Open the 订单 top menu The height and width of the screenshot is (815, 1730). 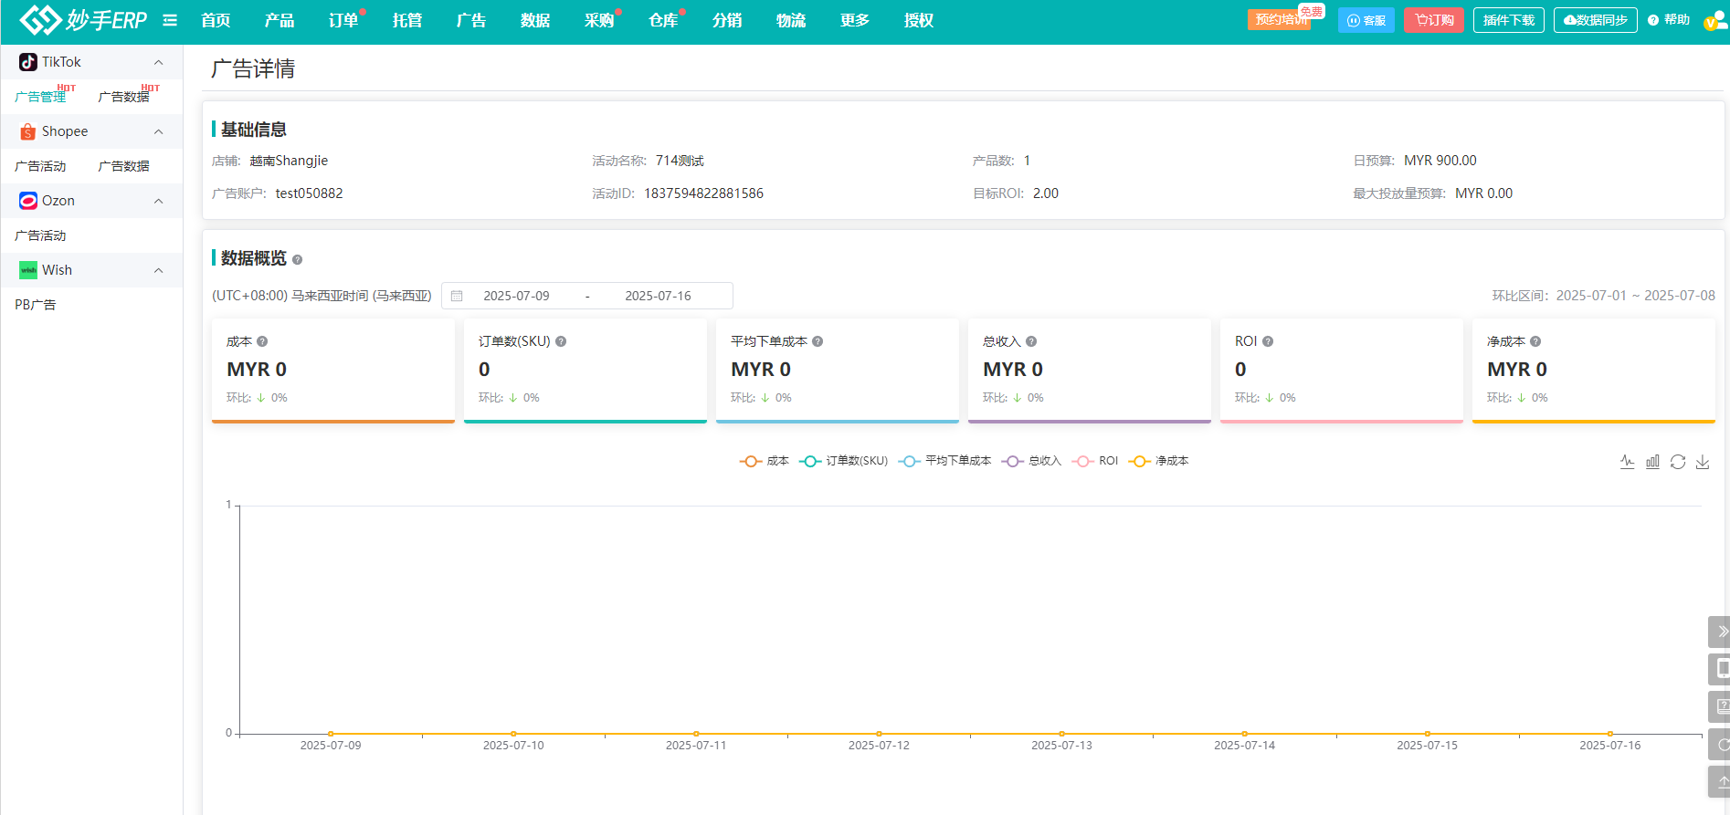[x=343, y=20]
